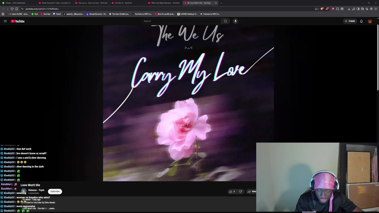Bookmark this page icon
379x213 pixels.
tap(17, 9)
